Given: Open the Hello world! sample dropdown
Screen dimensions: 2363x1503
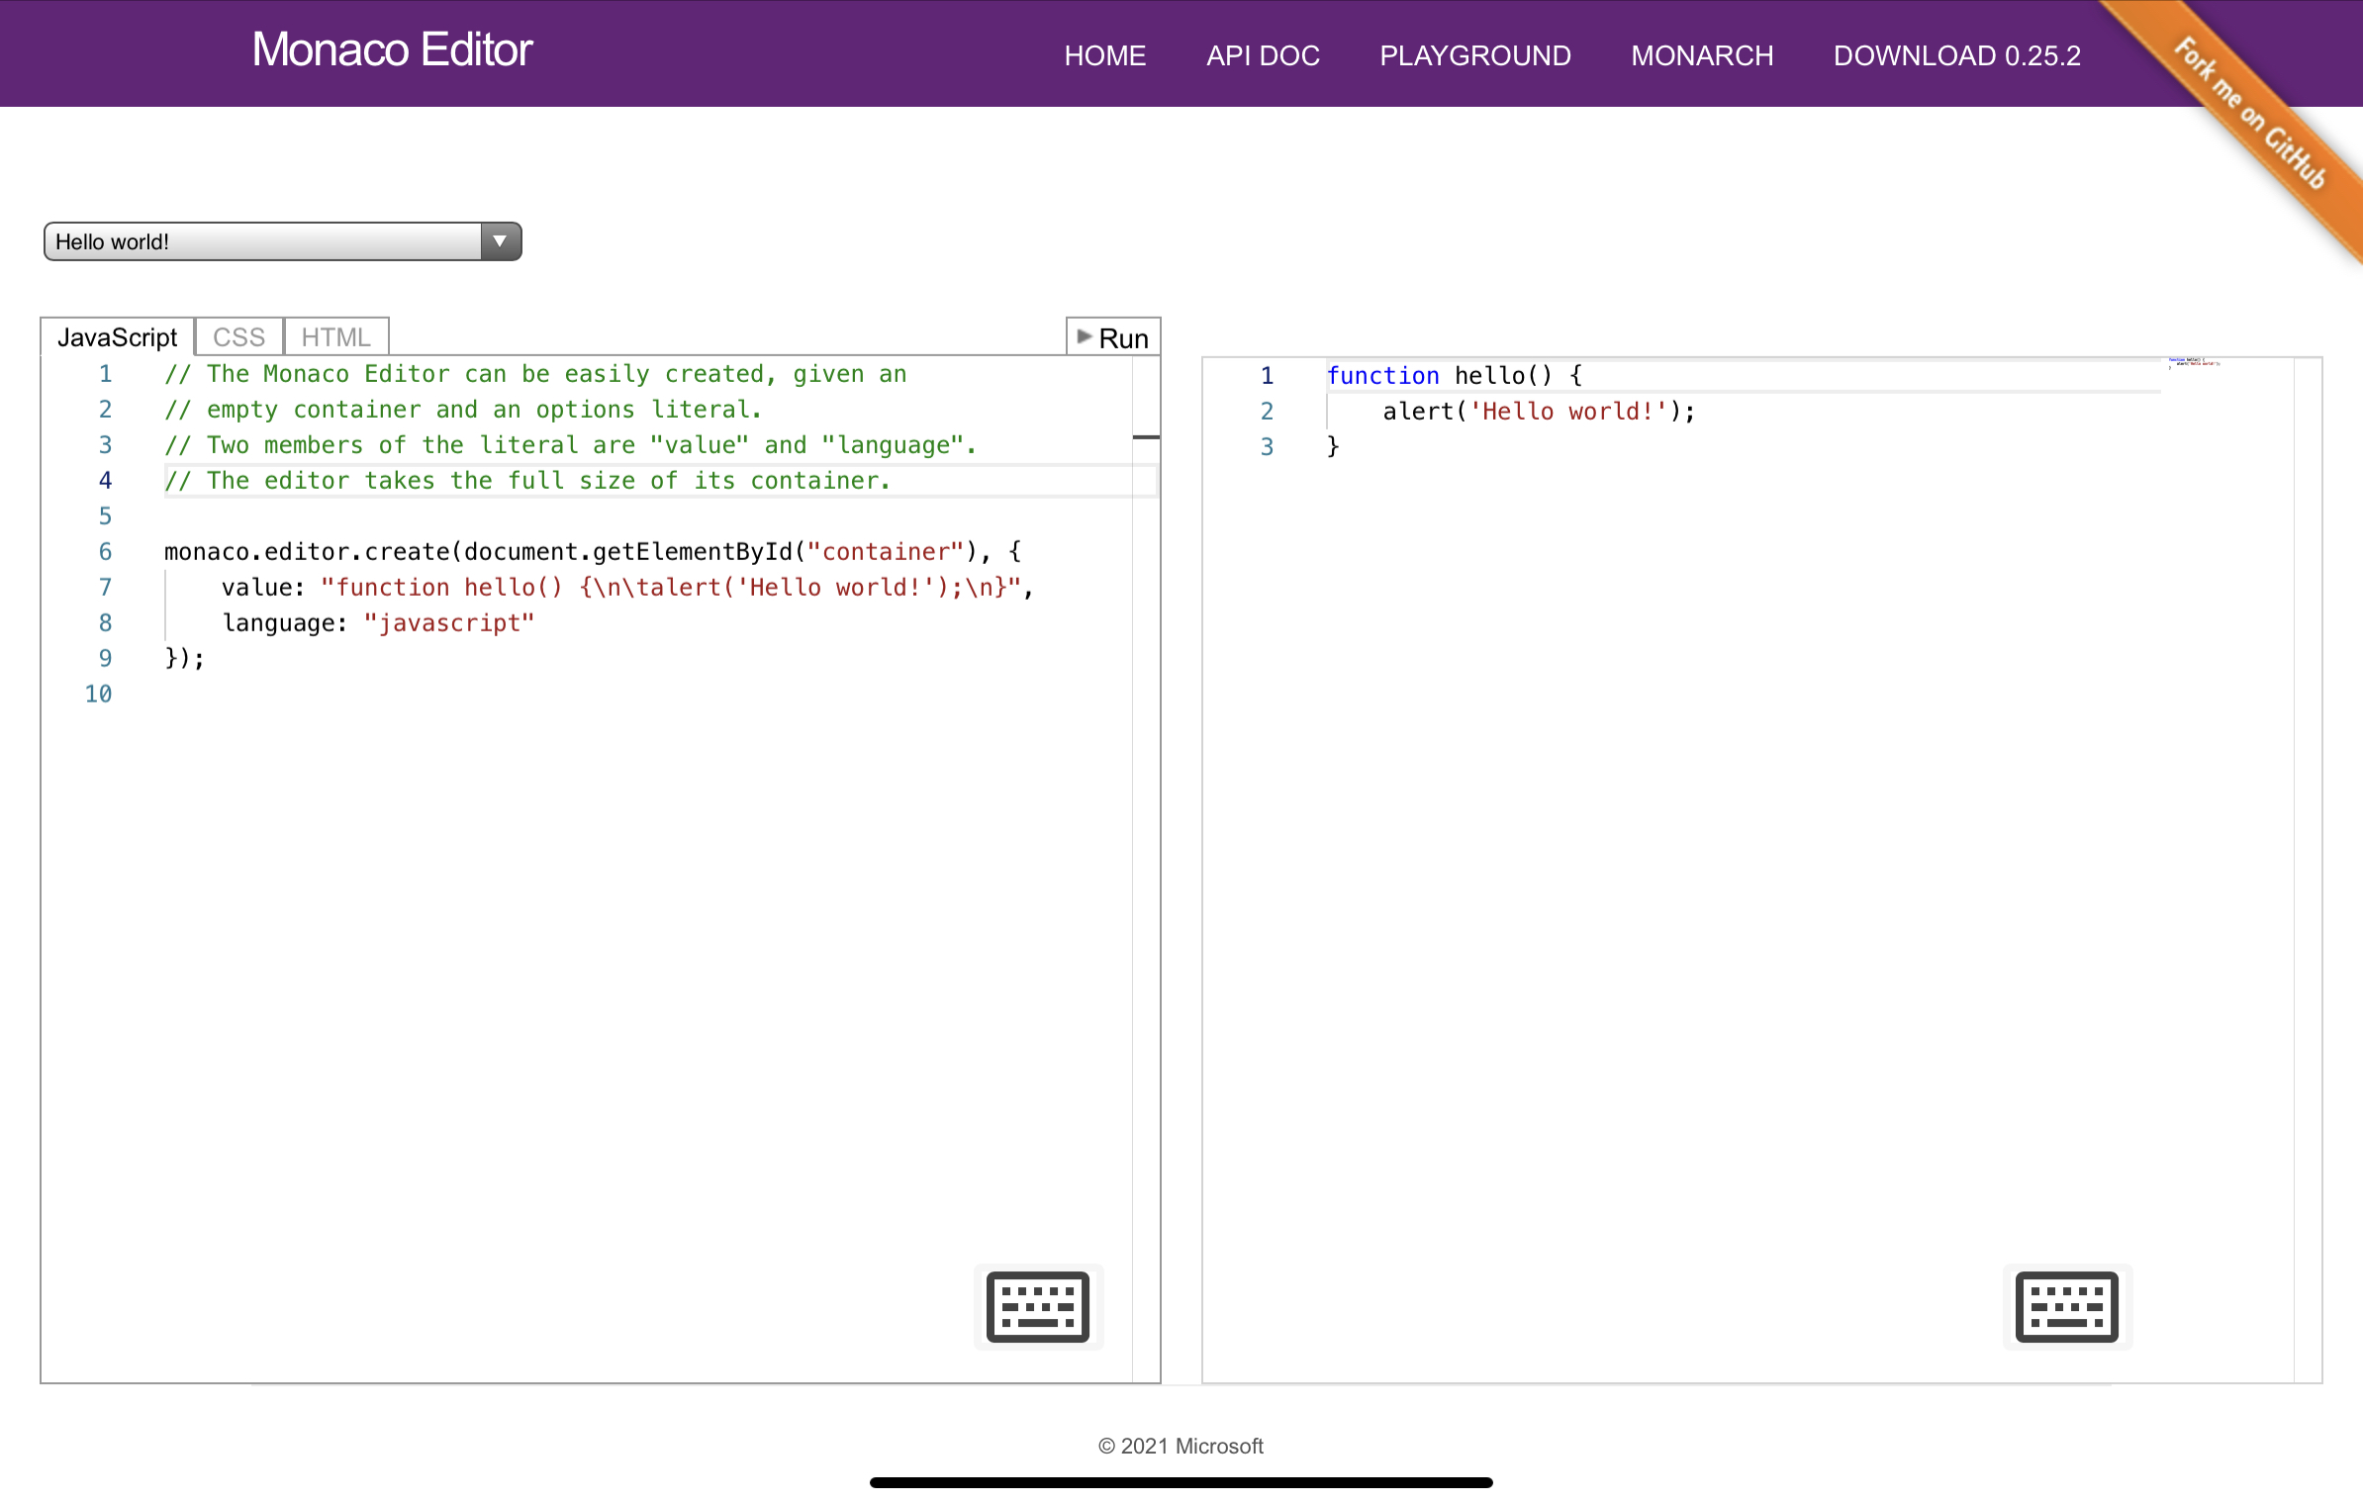Looking at the screenshot, I should [282, 241].
